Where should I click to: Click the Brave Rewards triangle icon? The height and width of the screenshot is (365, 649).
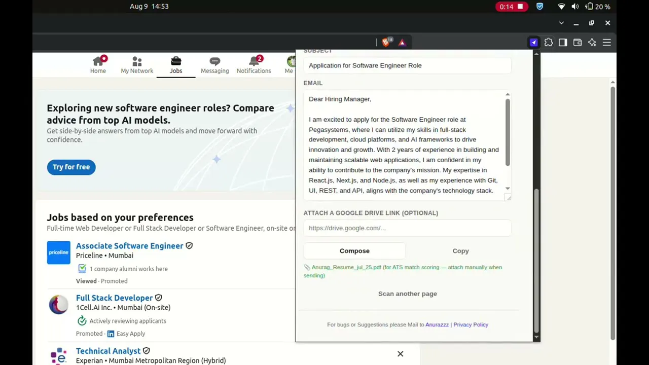click(x=402, y=43)
